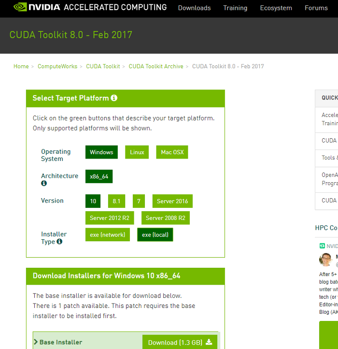Open CUDA Toolkit Archive breadcrumb link

coord(156,66)
